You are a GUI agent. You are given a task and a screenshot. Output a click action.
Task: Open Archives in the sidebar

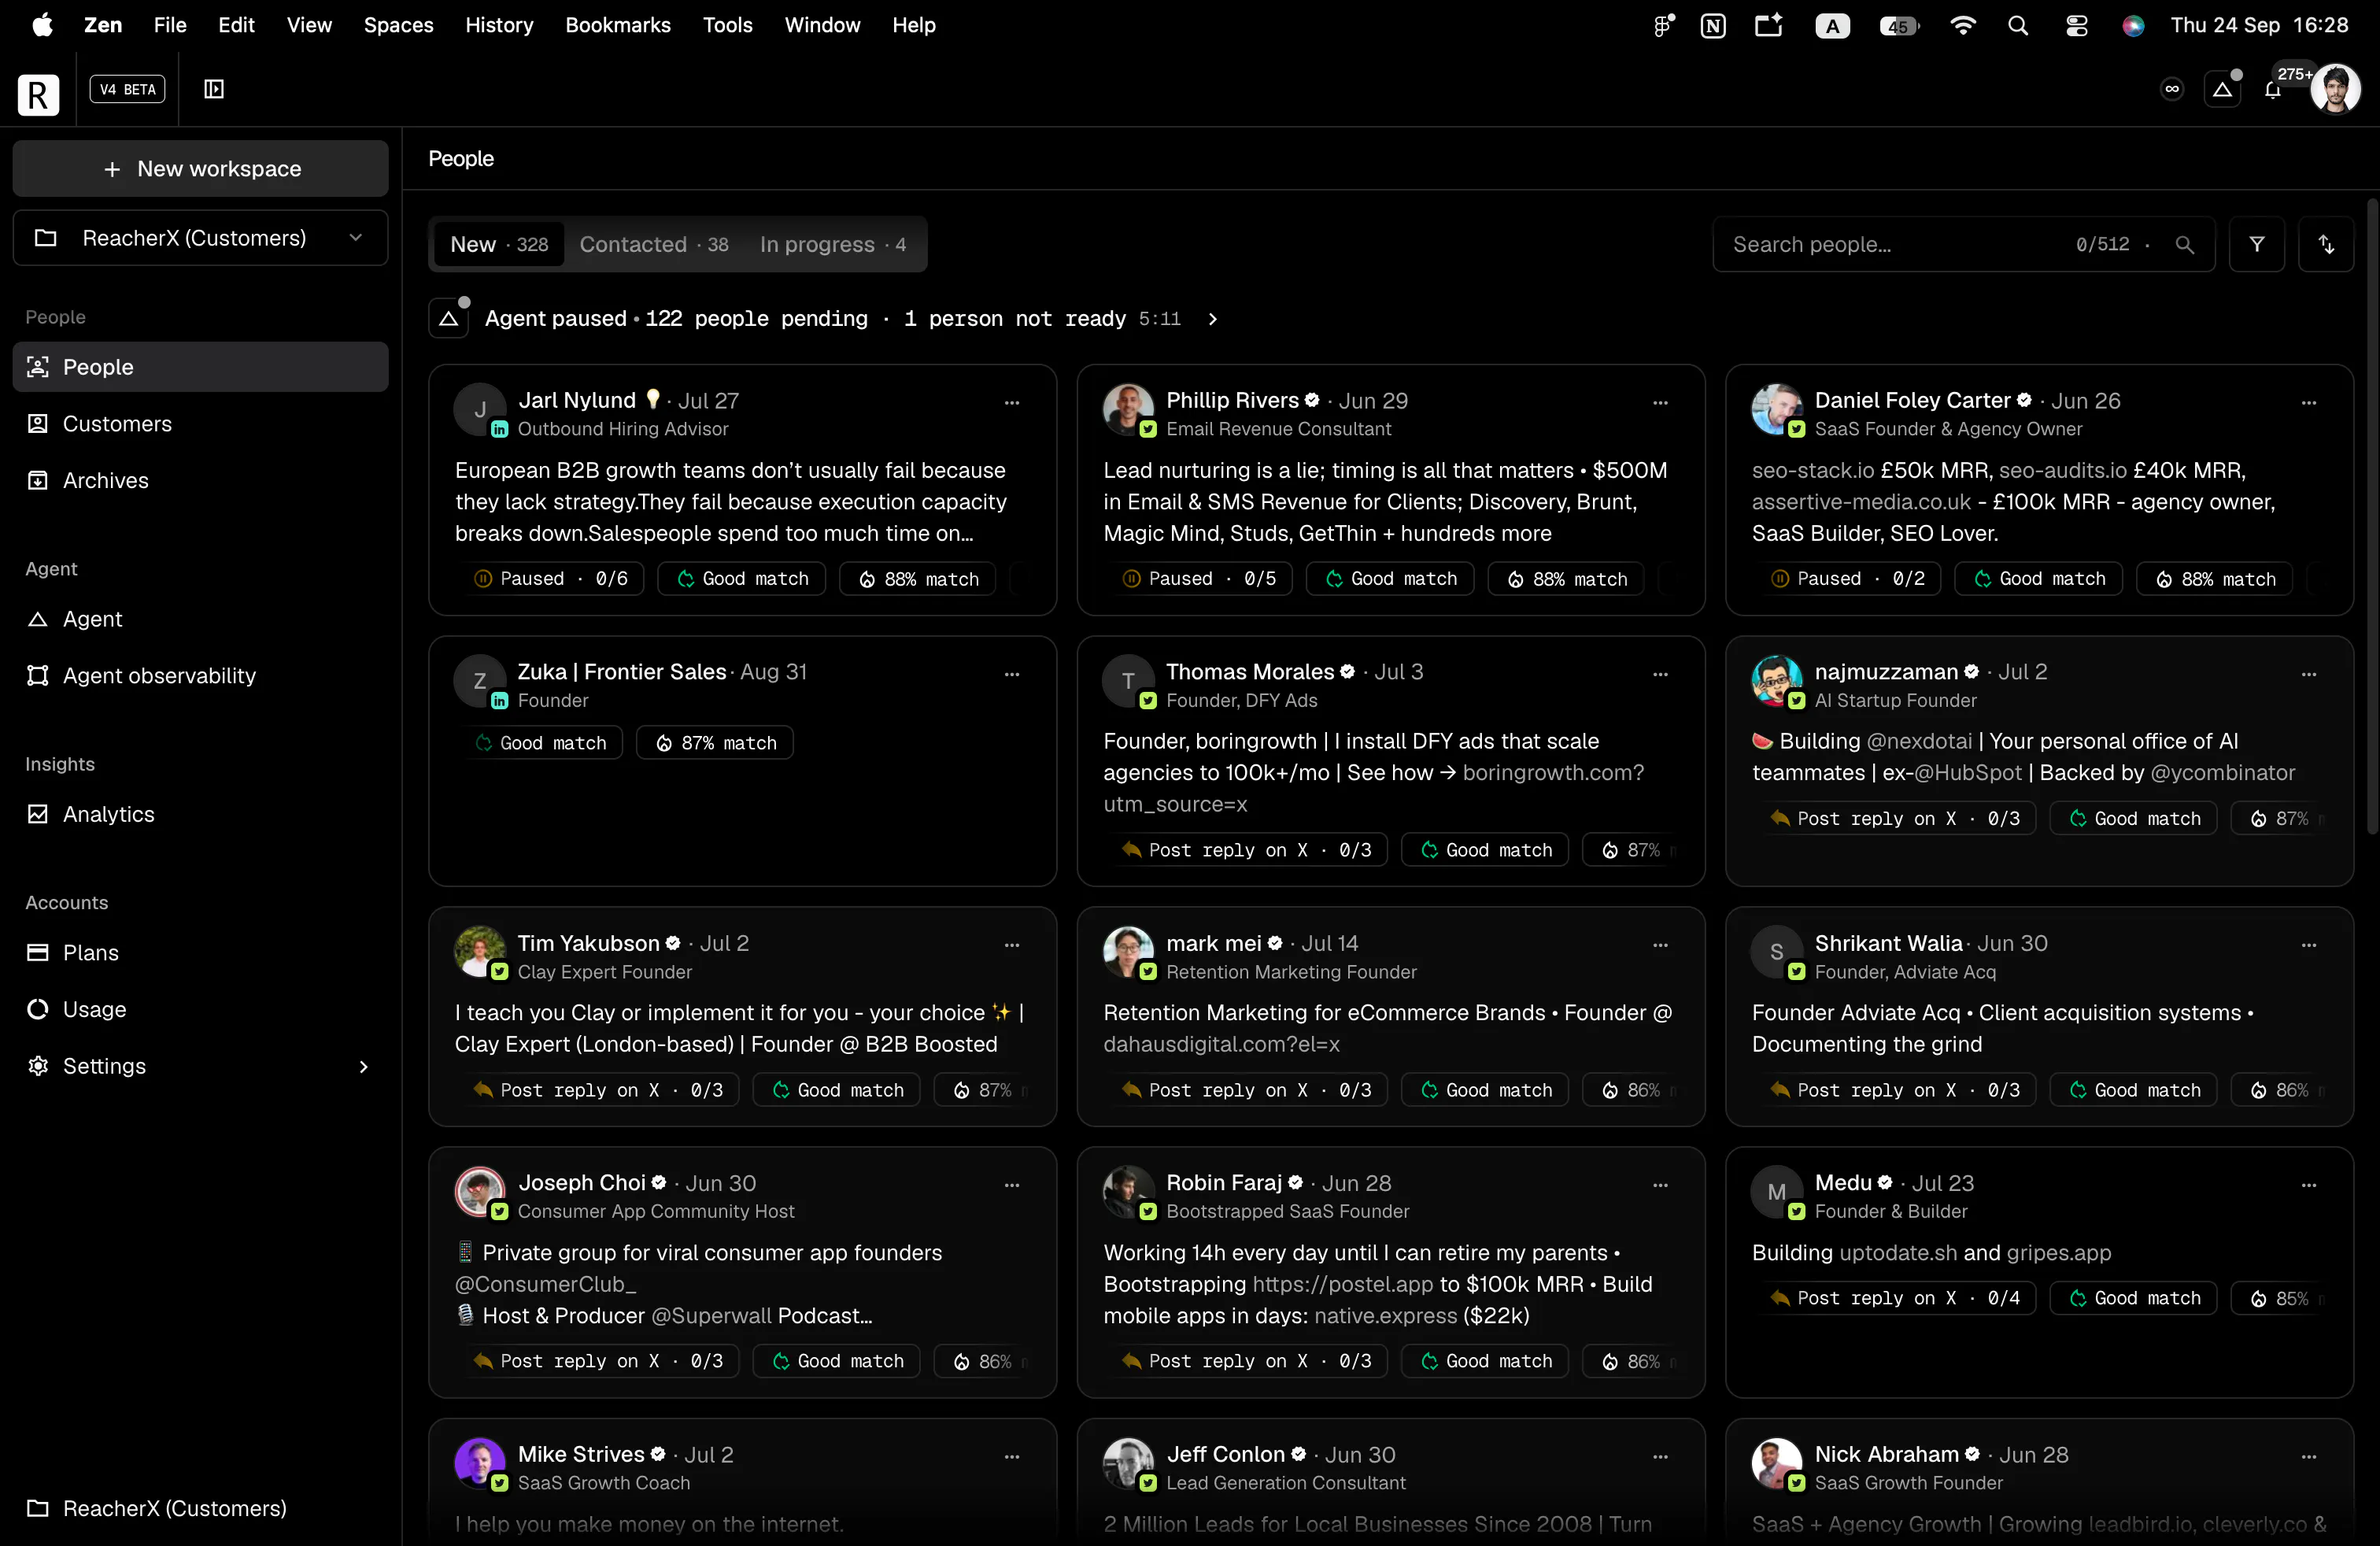pyautogui.click(x=200, y=480)
